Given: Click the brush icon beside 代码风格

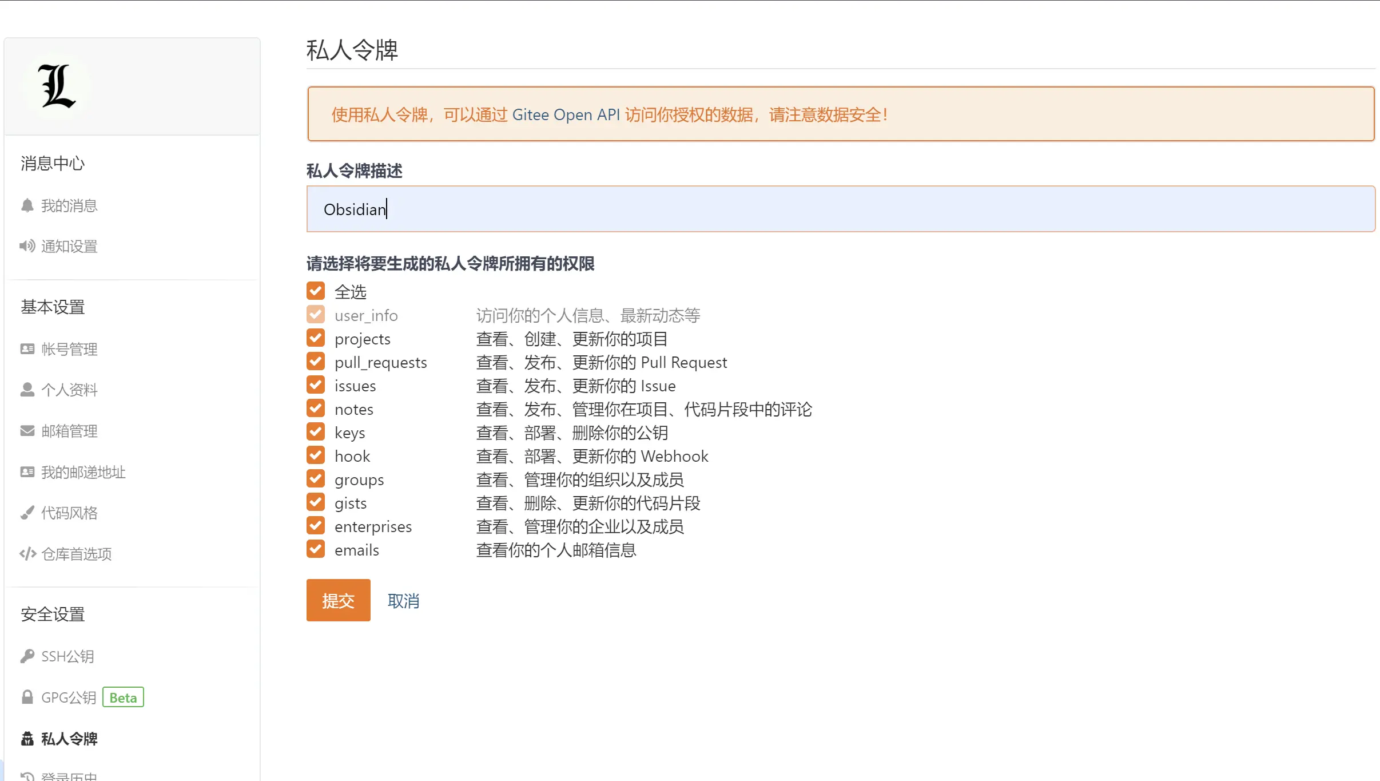Looking at the screenshot, I should click(x=27, y=513).
